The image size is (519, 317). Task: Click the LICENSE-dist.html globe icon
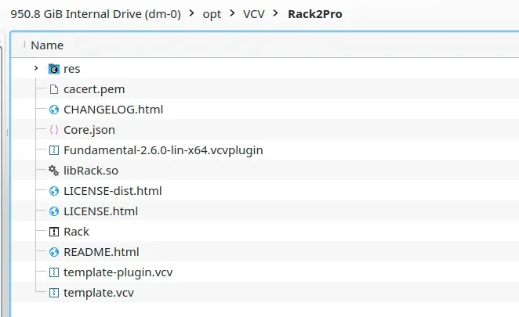click(x=54, y=191)
